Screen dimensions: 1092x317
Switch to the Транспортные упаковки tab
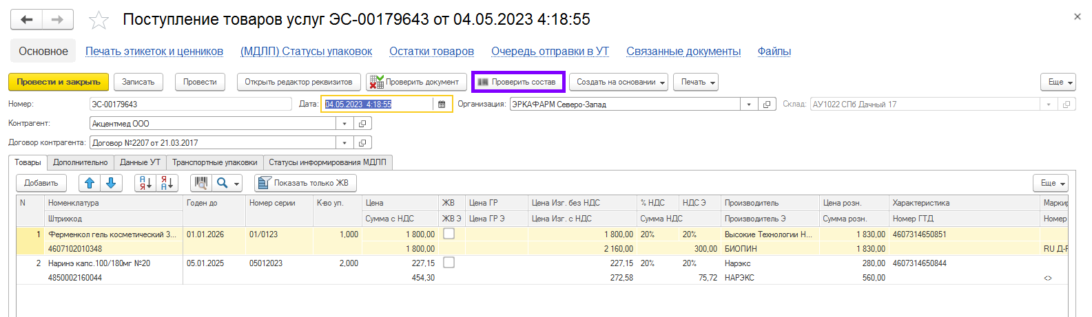coord(214,162)
